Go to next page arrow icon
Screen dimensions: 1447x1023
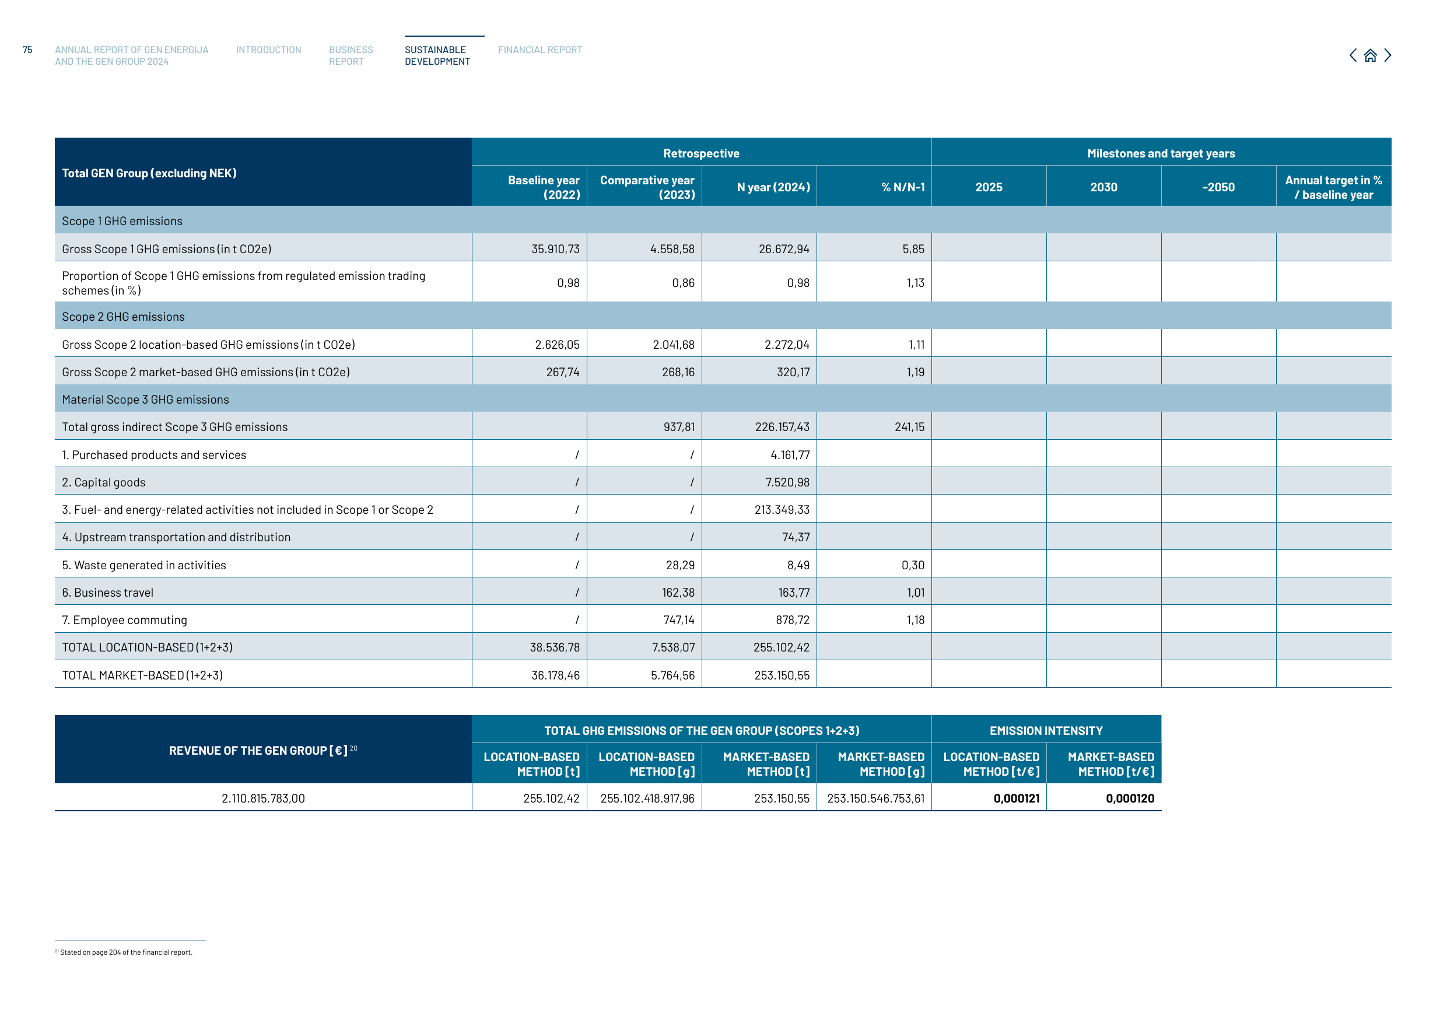pos(1387,55)
